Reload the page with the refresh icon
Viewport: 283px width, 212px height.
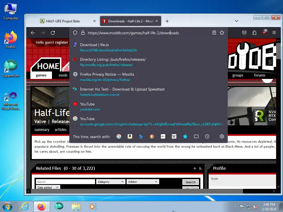pyautogui.click(x=53, y=33)
